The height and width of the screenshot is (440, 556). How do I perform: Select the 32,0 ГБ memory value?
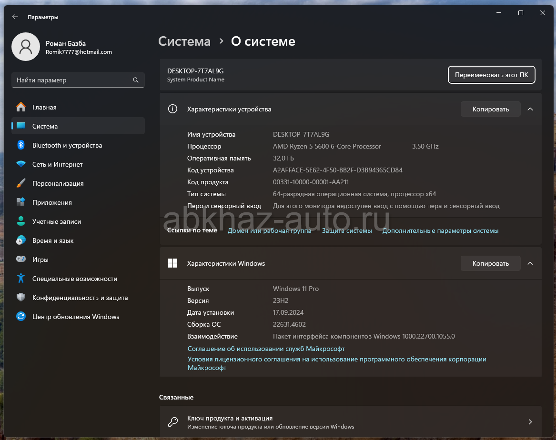283,158
